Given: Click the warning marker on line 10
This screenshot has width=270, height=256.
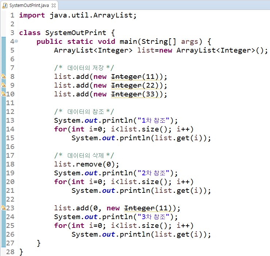Looking at the screenshot, I should 3,94.
